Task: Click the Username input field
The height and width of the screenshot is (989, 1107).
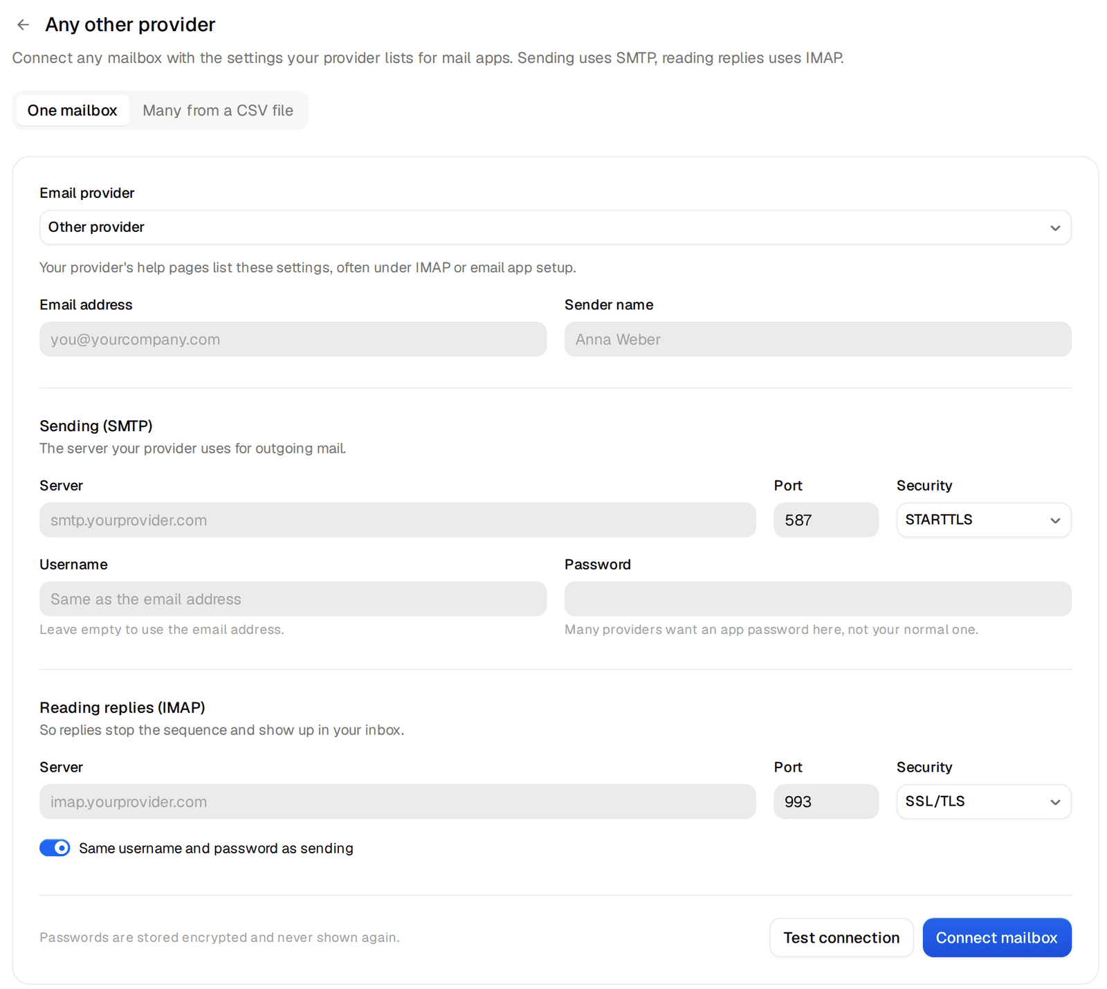Action: [293, 599]
